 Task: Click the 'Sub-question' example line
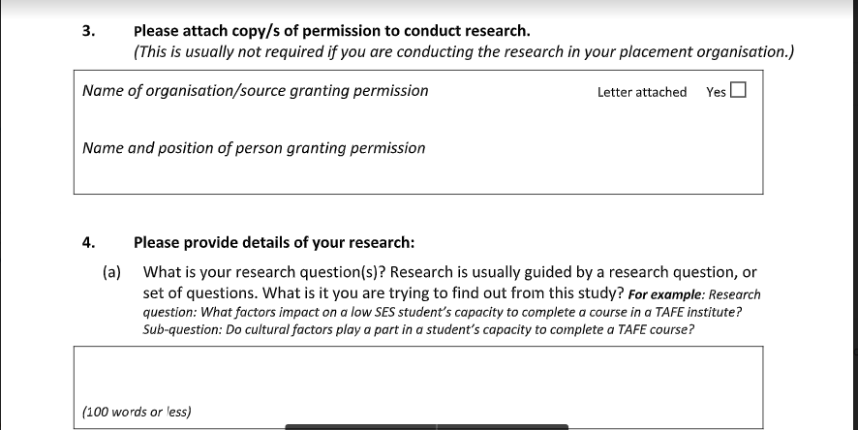coord(418,329)
